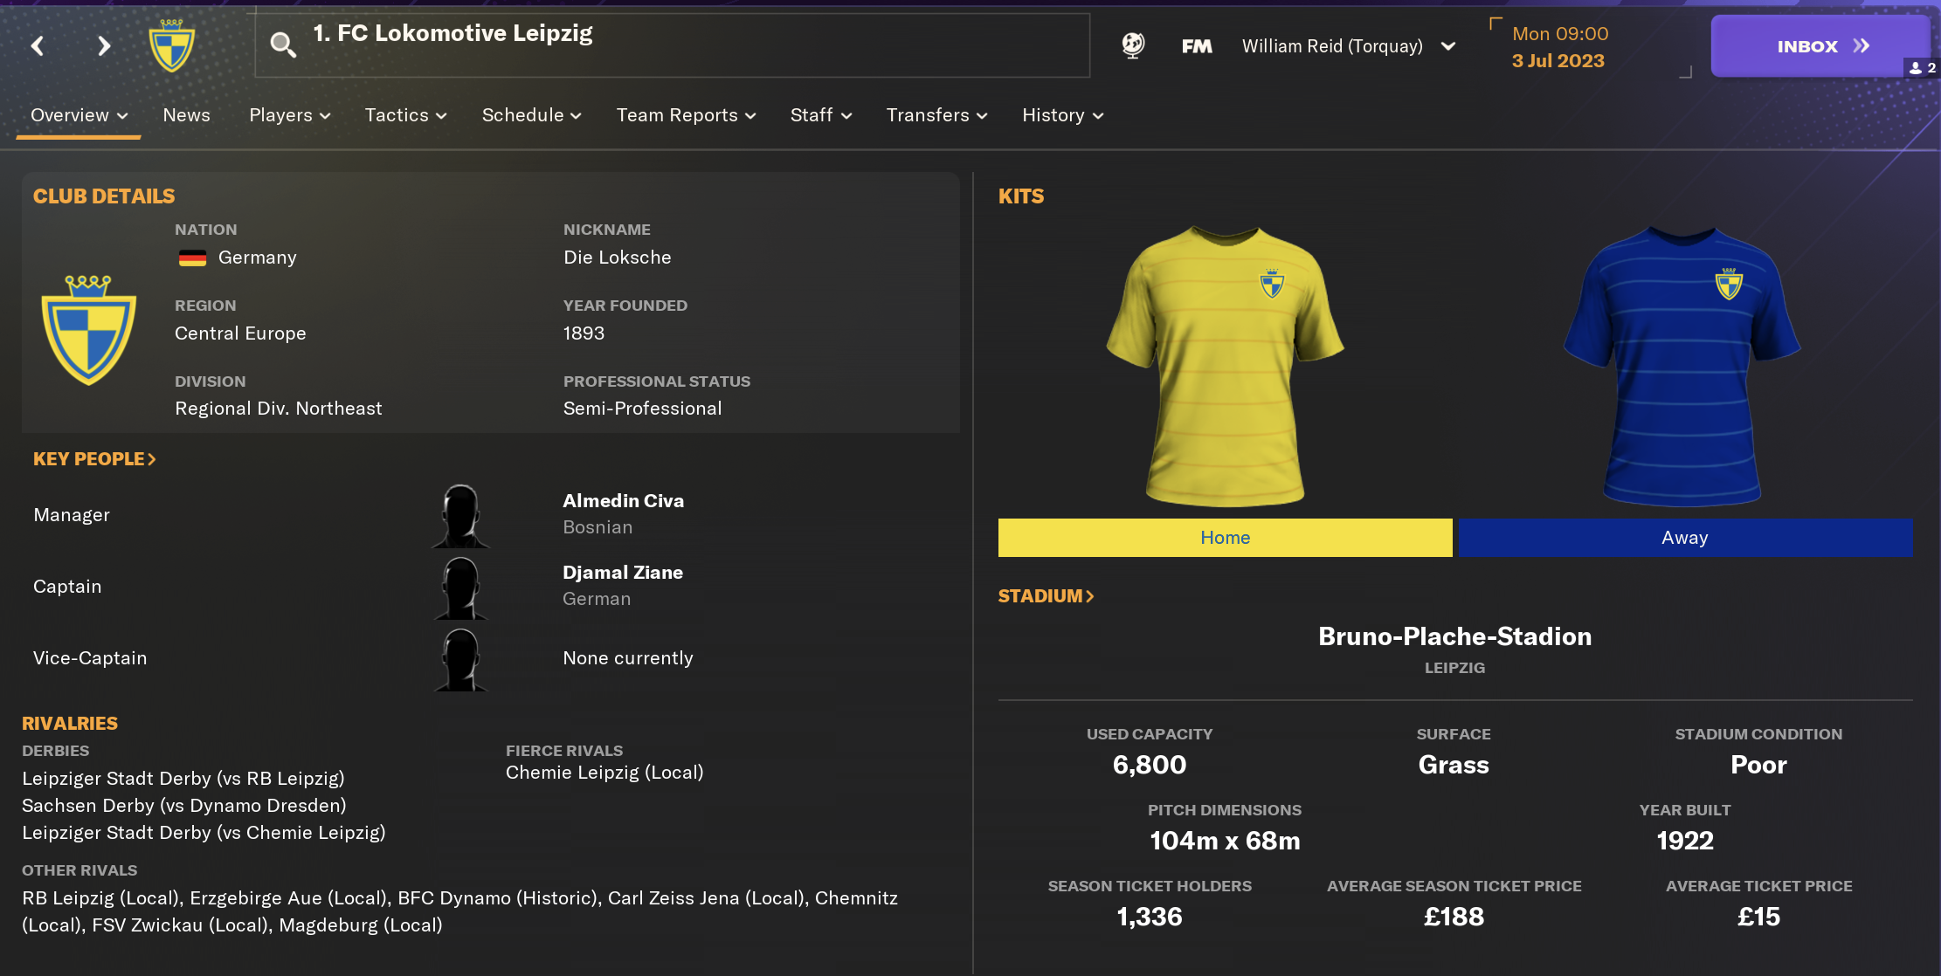Click Regional Div. Northeast division

point(279,409)
